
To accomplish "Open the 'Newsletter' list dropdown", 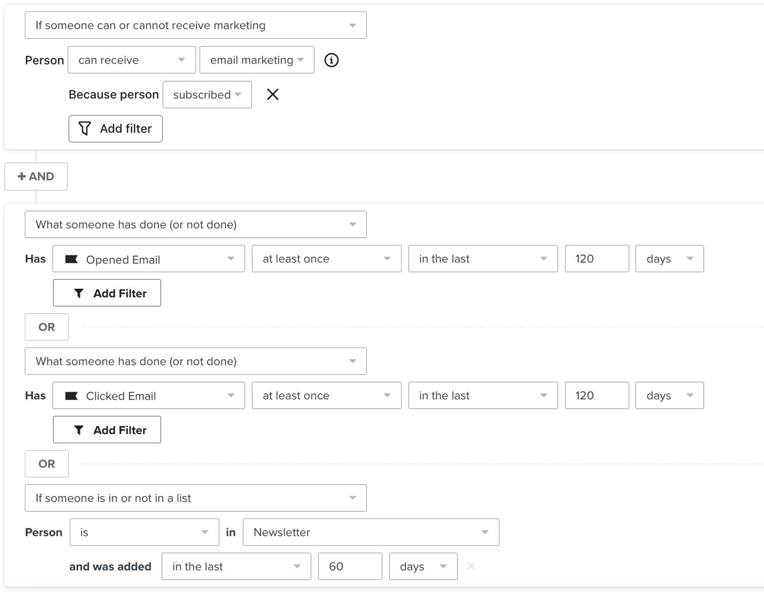I will tap(371, 532).
